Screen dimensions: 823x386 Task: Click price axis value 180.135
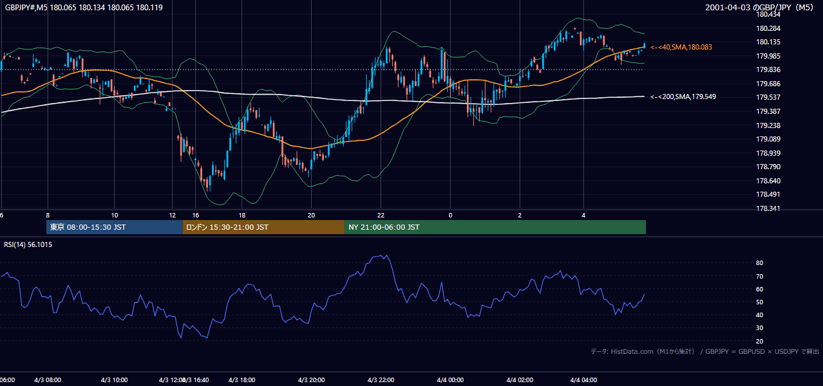[769, 42]
